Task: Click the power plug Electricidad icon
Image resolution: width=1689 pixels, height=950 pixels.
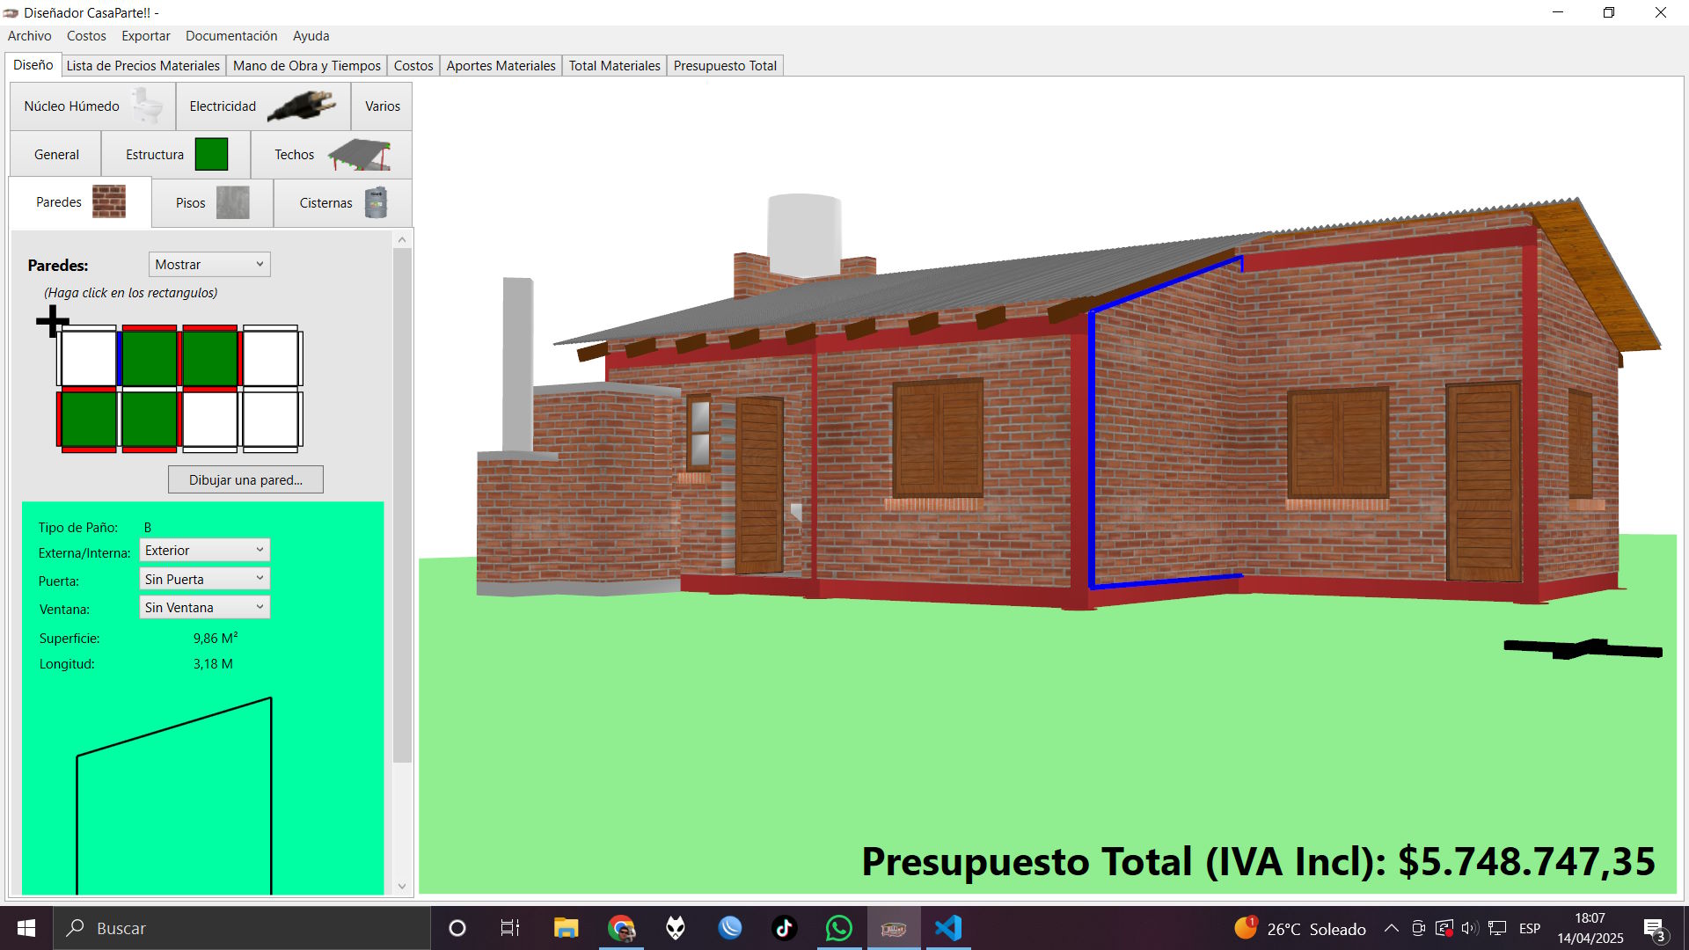Action: (x=302, y=106)
